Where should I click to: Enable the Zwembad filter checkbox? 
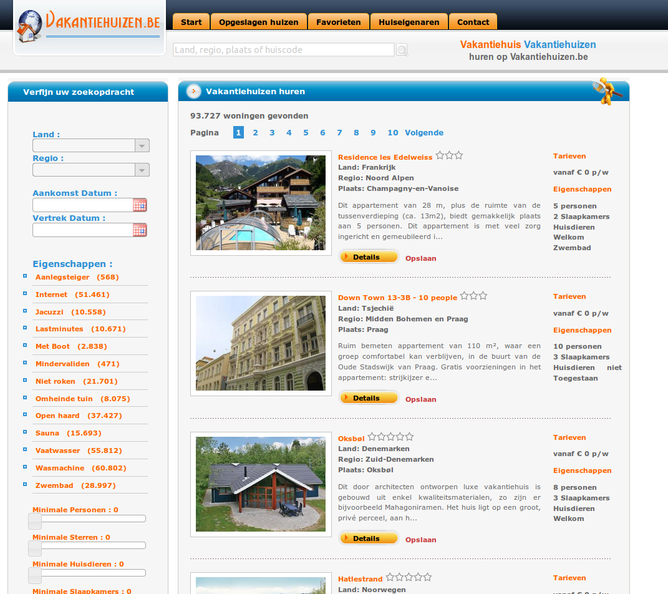pos(26,484)
